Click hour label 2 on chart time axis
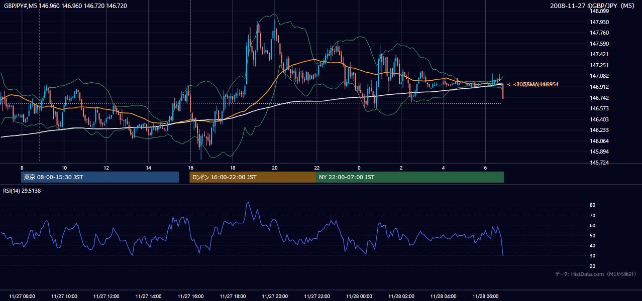This screenshot has width=642, height=301. pyautogui.click(x=401, y=168)
